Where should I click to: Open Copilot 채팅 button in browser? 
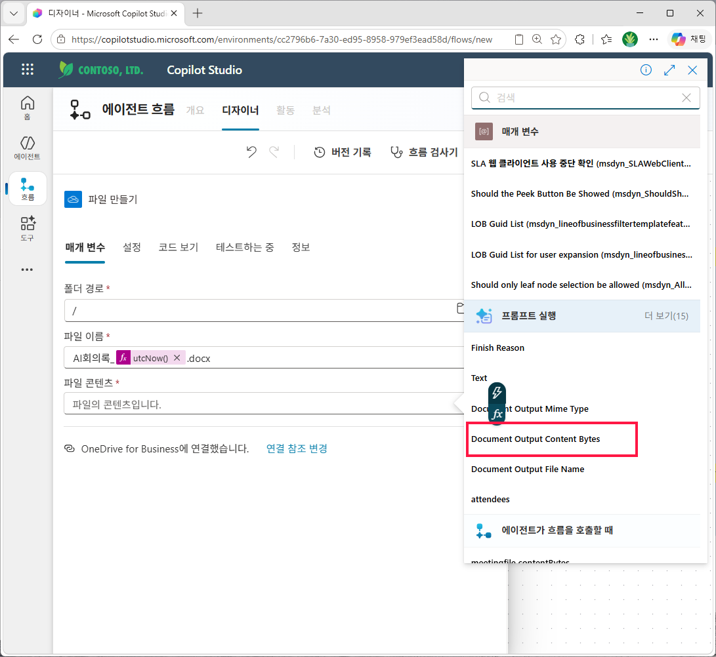(x=688, y=39)
